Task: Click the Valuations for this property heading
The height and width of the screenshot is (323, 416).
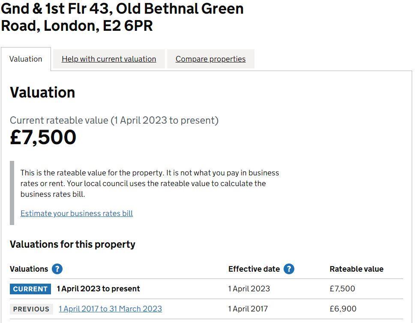Action: [x=72, y=244]
